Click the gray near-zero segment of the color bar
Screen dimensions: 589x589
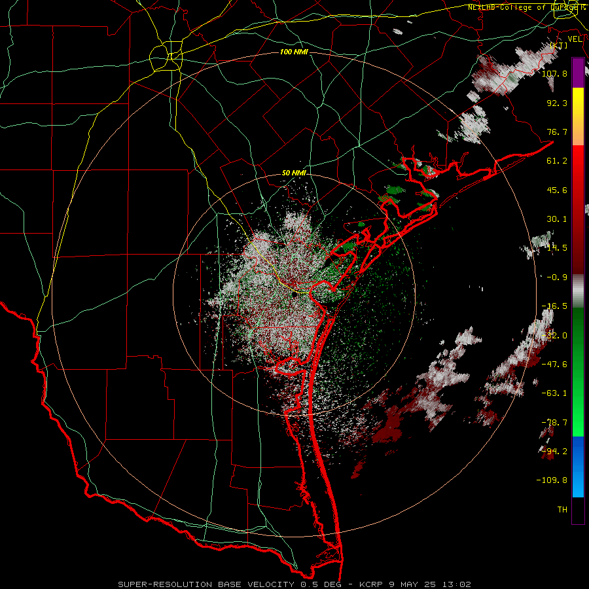pyautogui.click(x=578, y=291)
